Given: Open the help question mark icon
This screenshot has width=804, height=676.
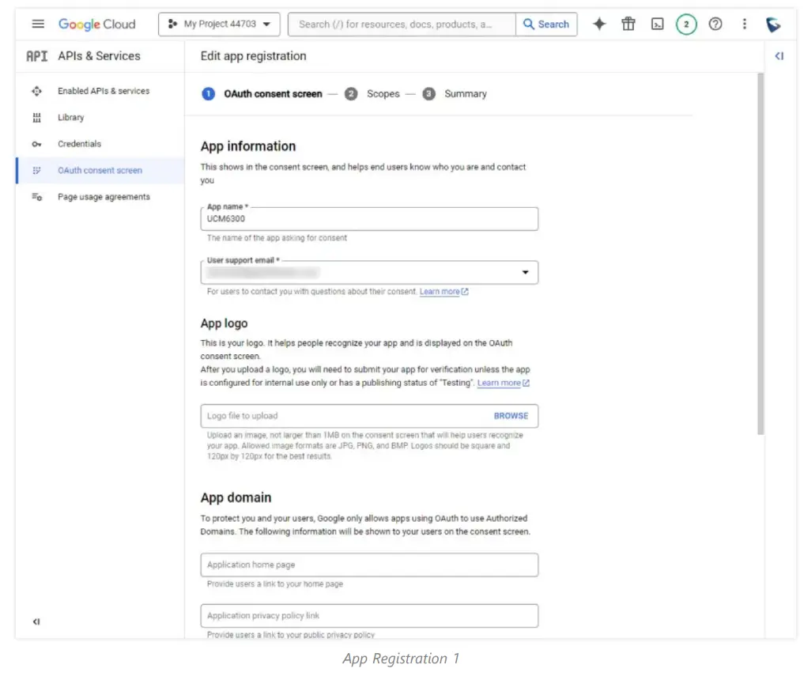Looking at the screenshot, I should pyautogui.click(x=715, y=24).
